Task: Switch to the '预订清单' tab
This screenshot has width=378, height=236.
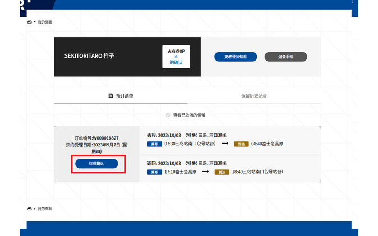Action: coord(121,96)
